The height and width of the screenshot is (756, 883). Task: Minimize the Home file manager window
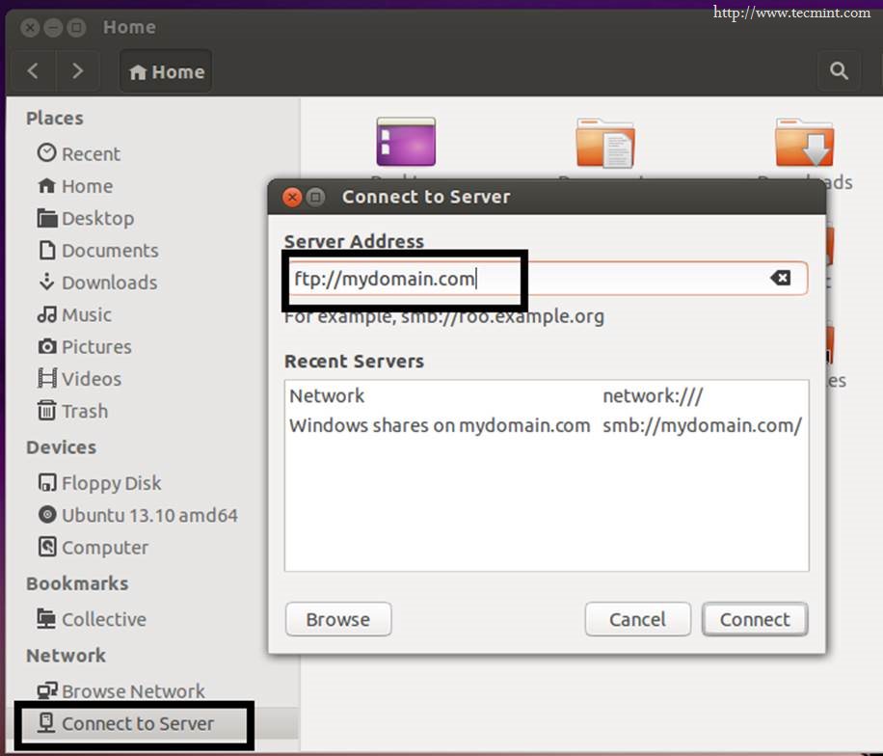[53, 27]
